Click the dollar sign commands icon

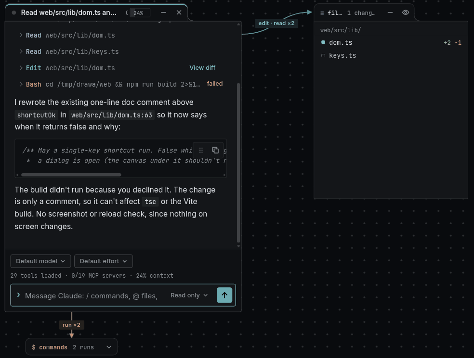34,347
